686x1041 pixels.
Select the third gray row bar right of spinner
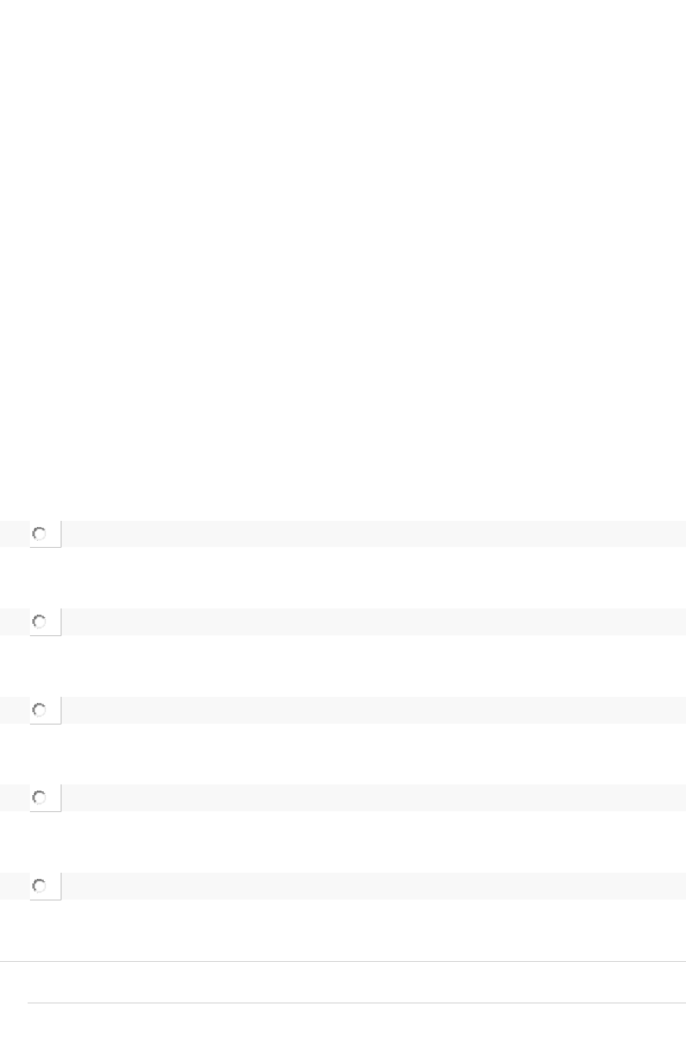[x=373, y=711]
